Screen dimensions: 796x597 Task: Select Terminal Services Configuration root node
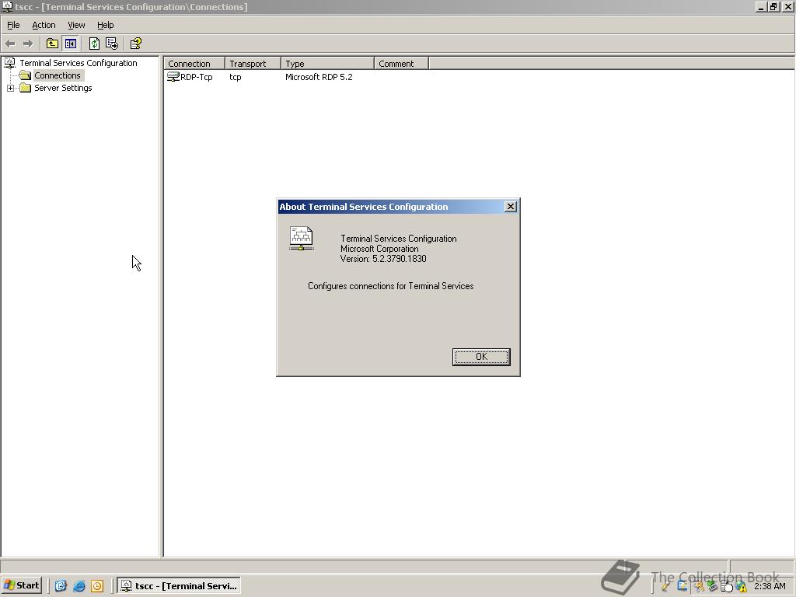pos(79,63)
